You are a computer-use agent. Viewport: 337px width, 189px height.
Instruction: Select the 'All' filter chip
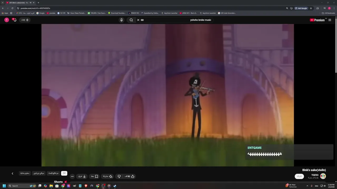click(64, 173)
